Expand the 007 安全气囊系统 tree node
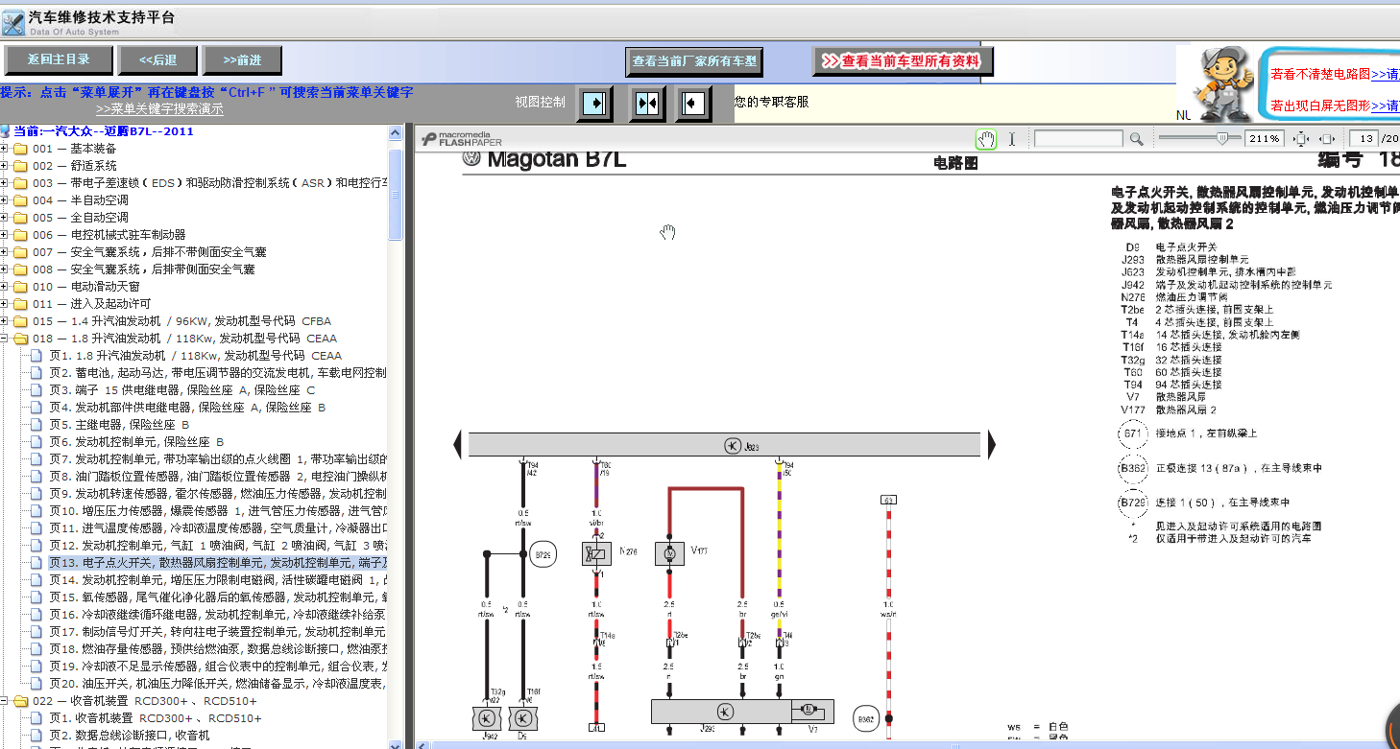 (x=5, y=252)
